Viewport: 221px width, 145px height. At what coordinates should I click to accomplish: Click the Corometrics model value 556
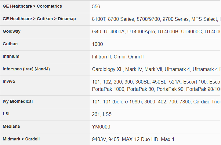coord(96,6)
